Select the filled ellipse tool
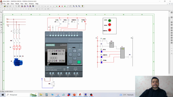 1,25
